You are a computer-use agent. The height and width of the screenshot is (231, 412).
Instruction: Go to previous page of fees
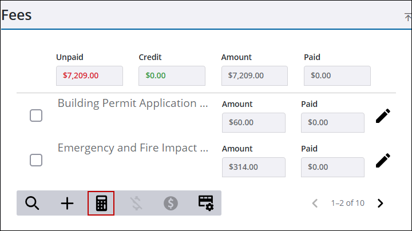[315, 203]
